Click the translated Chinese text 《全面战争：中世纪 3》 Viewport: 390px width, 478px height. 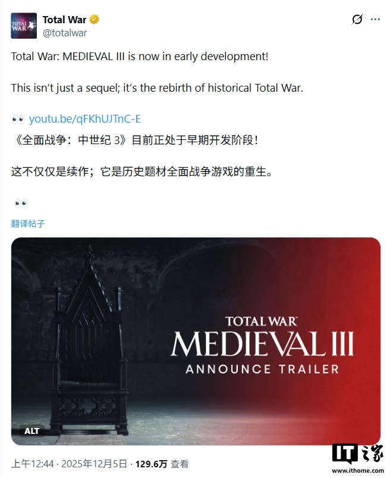[x=70, y=140]
